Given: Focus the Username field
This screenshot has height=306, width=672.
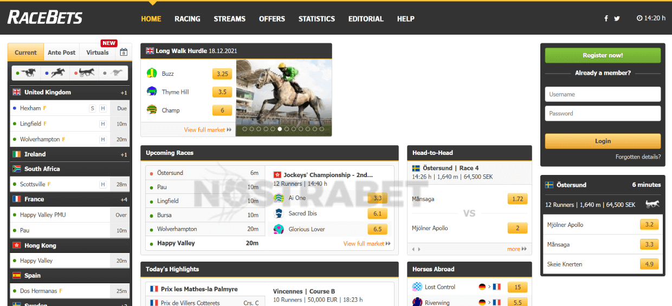Looking at the screenshot, I should coord(603,94).
